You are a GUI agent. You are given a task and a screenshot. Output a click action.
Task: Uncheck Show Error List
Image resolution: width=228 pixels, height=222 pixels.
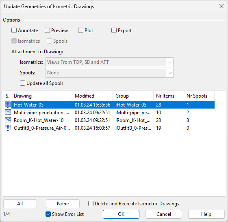click(x=48, y=214)
